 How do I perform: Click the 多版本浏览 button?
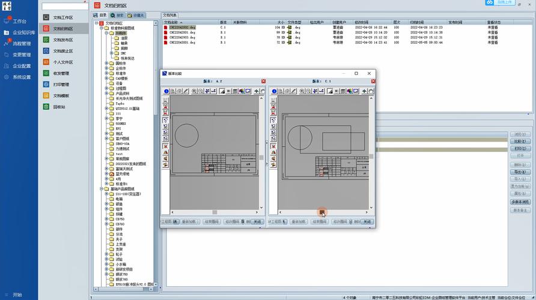(x=520, y=202)
